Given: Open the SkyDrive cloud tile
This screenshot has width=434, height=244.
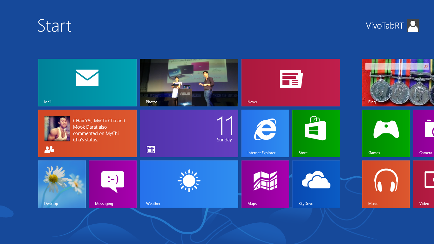Looking at the screenshot, I should tap(316, 184).
